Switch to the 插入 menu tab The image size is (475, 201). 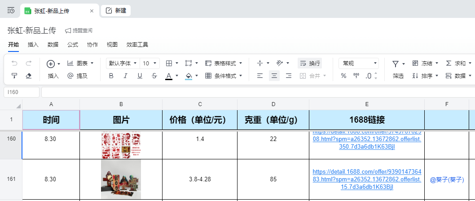[x=33, y=45]
